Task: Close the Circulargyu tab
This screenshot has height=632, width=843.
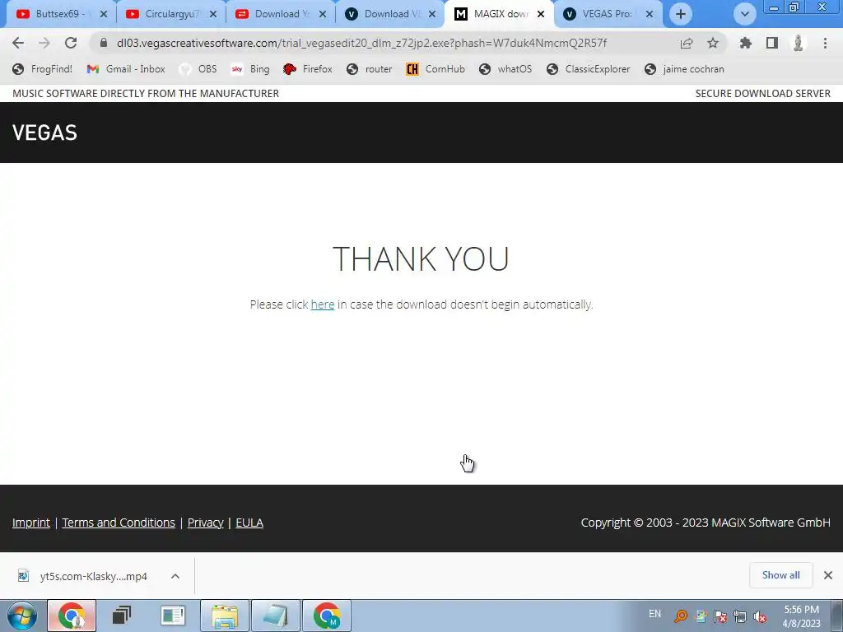Action: pos(213,14)
